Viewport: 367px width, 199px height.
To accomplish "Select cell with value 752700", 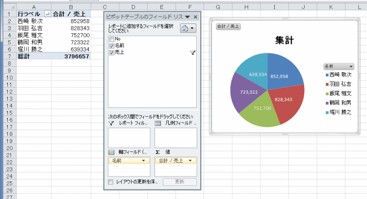I will point(71,35).
